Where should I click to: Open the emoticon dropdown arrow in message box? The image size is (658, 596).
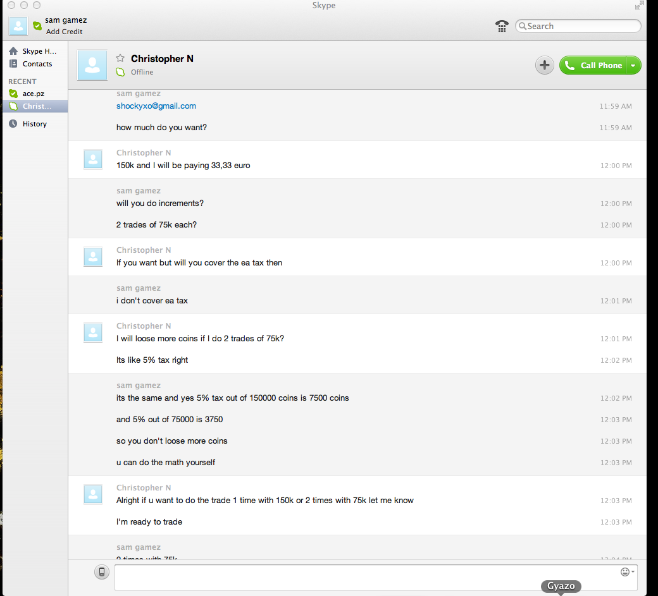click(x=633, y=571)
